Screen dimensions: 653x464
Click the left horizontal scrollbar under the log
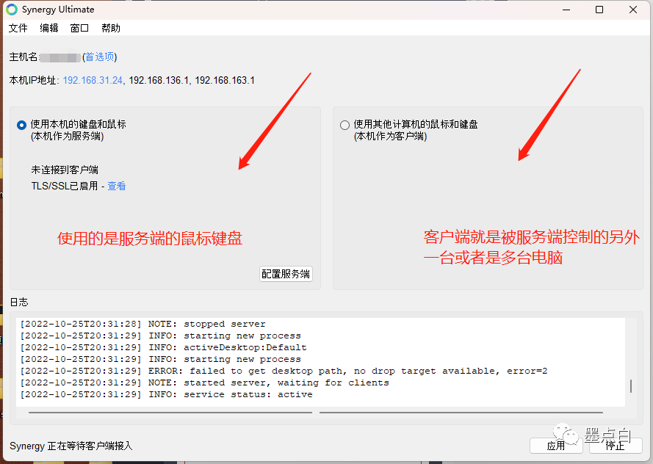[x=170, y=413]
